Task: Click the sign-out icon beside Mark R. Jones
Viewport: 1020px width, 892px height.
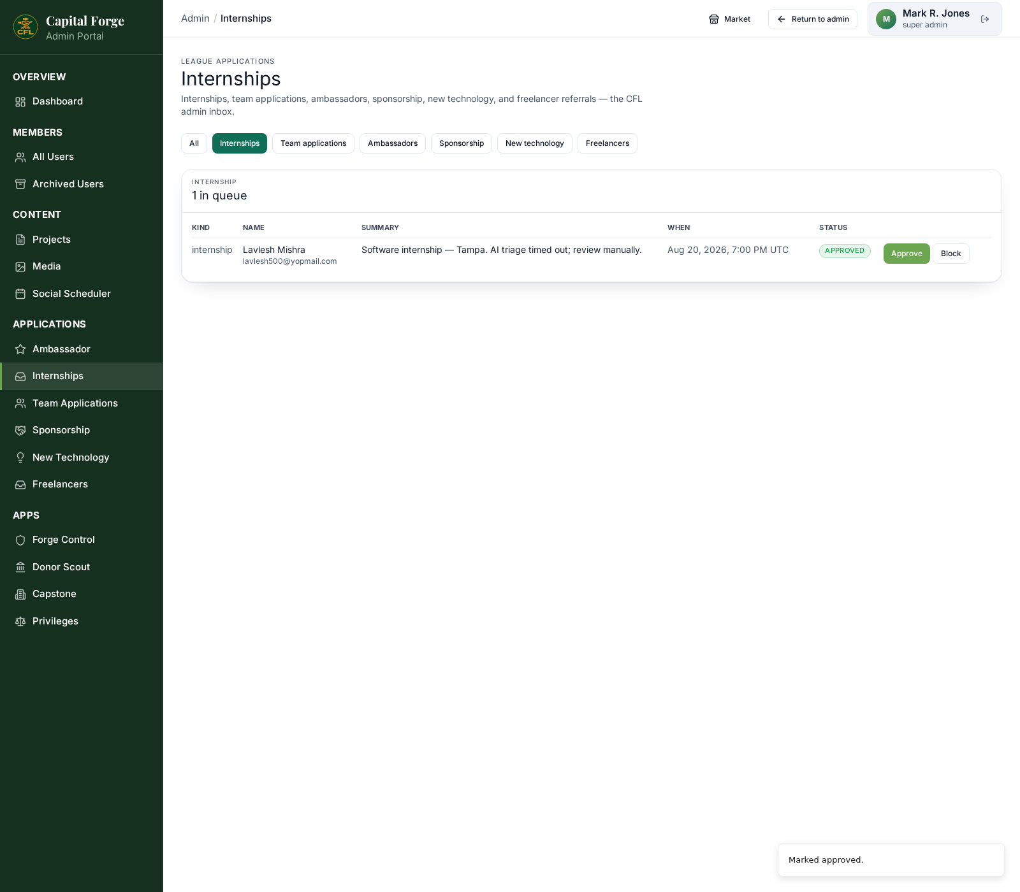Action: click(x=985, y=19)
